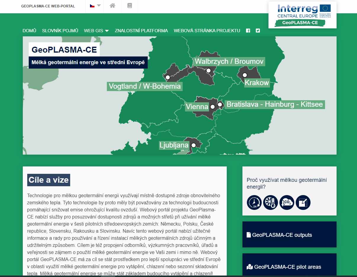This screenshot has width=357, height=277.
Task: Click GEOPLASMA-CE WEB-PORTAL title link
Action: click(48, 6)
